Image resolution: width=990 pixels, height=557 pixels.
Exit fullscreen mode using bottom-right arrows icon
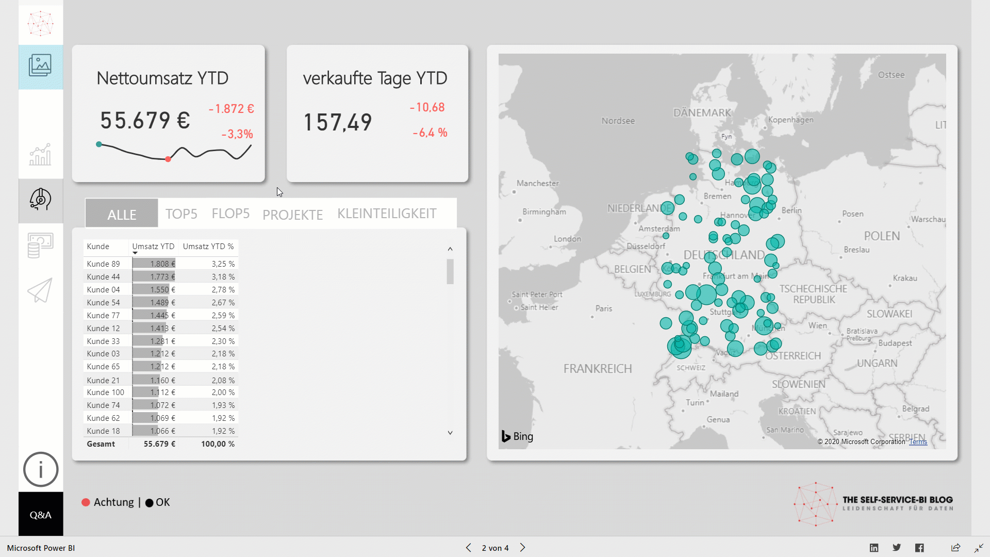tap(979, 548)
